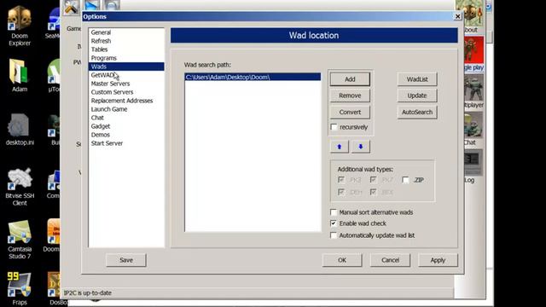Select Wads in options list
Screen dimensions: 546x307
coord(126,67)
